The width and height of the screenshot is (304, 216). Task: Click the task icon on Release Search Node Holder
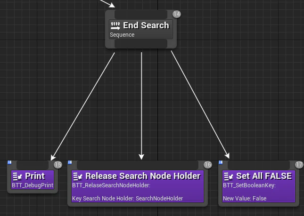click(78, 176)
